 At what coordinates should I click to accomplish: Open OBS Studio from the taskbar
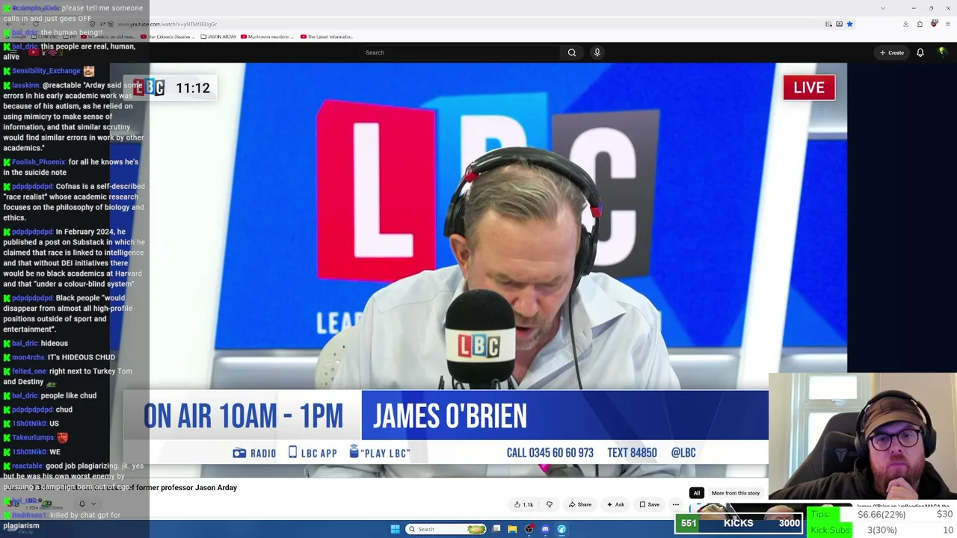pos(529,529)
